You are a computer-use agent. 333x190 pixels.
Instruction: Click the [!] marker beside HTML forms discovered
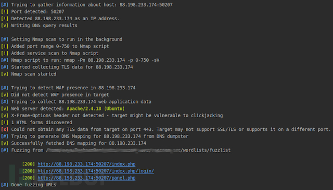click(x=5, y=123)
